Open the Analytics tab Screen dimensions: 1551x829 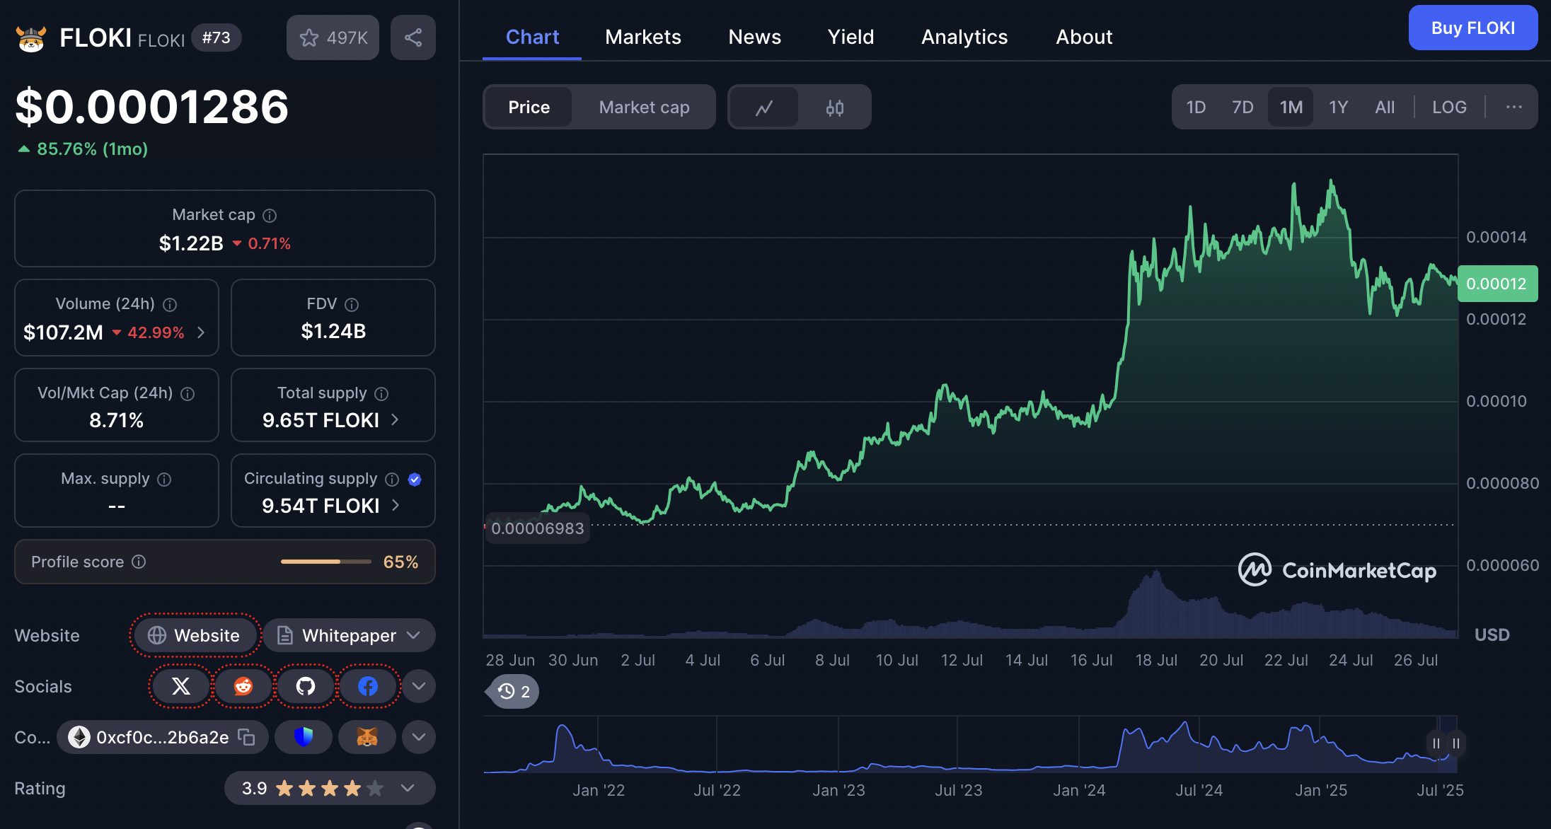point(964,37)
